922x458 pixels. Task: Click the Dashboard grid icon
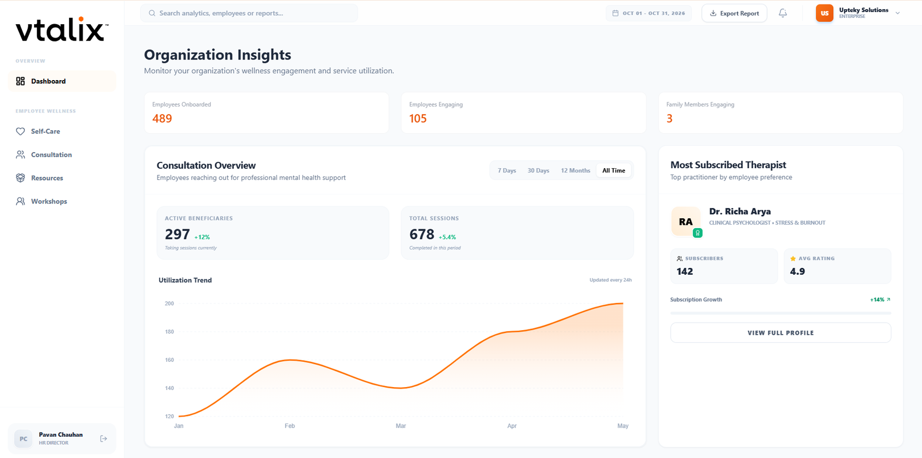point(20,81)
